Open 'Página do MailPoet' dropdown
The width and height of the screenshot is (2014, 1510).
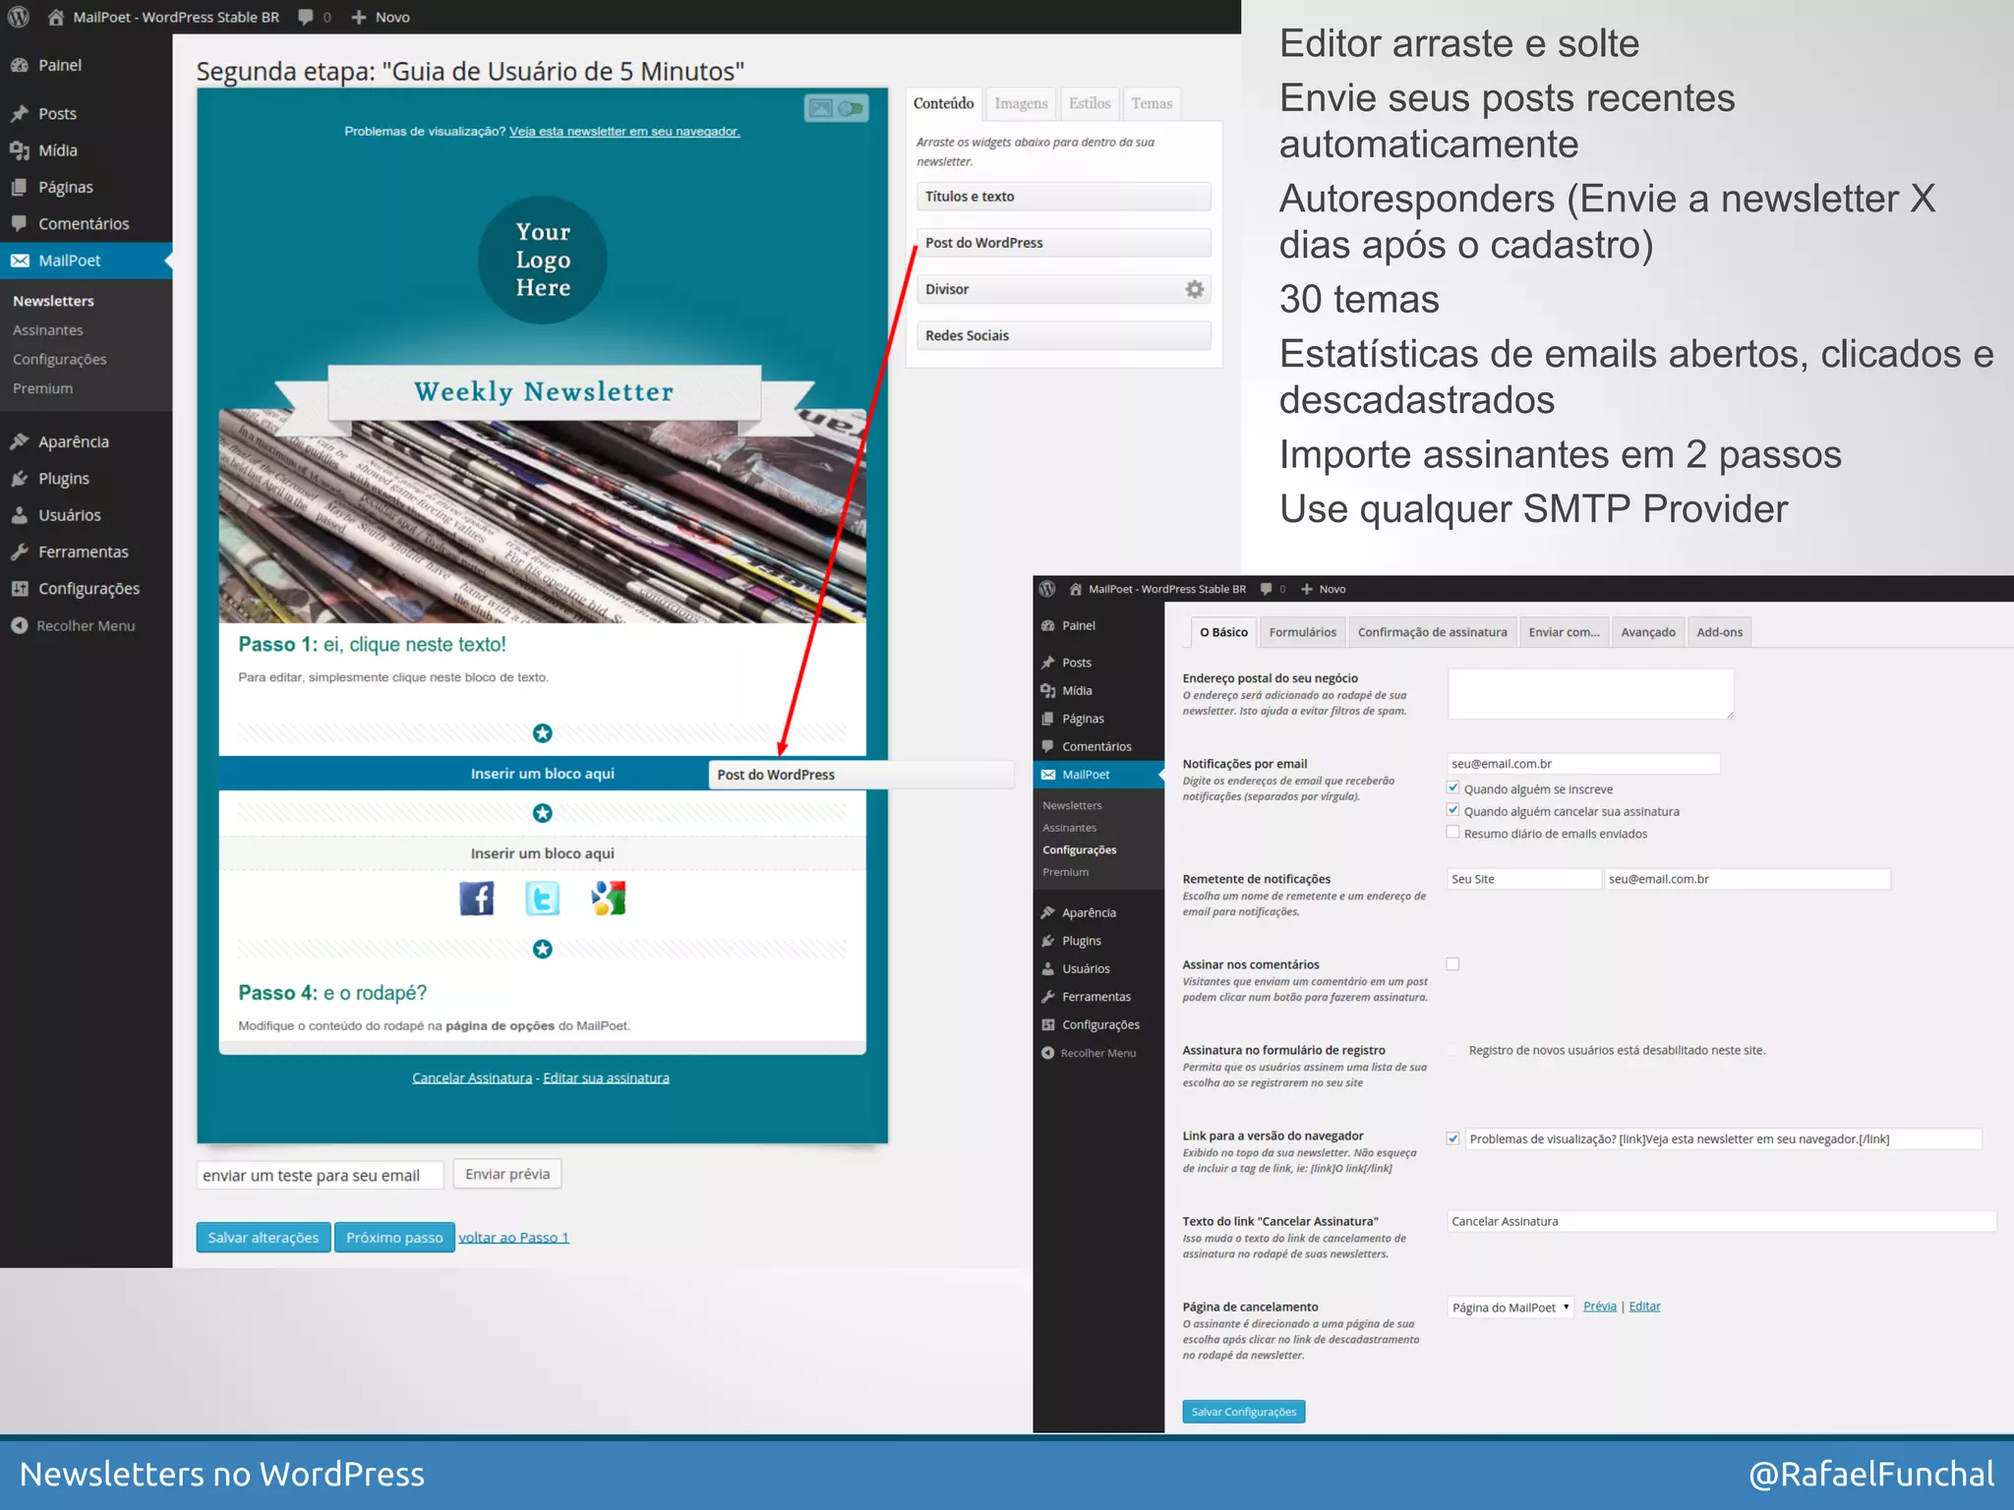1510,1307
